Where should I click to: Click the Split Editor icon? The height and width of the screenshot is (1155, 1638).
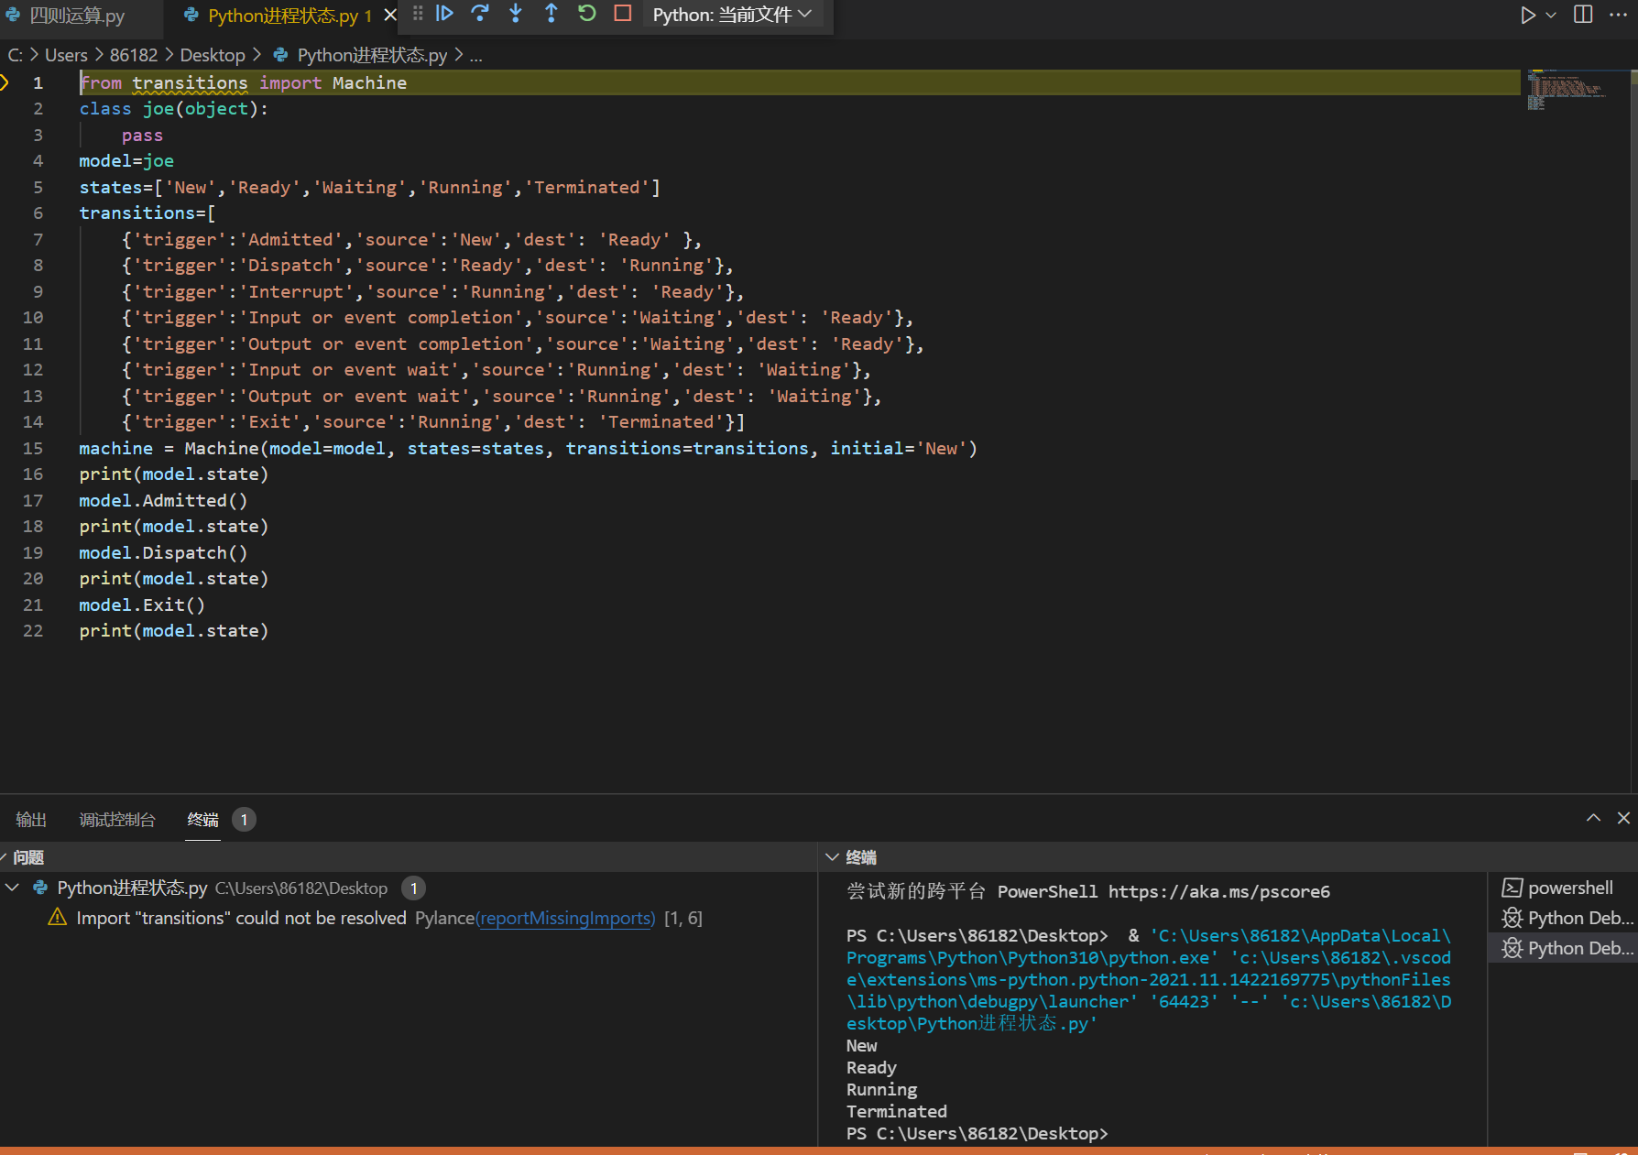[x=1583, y=15]
